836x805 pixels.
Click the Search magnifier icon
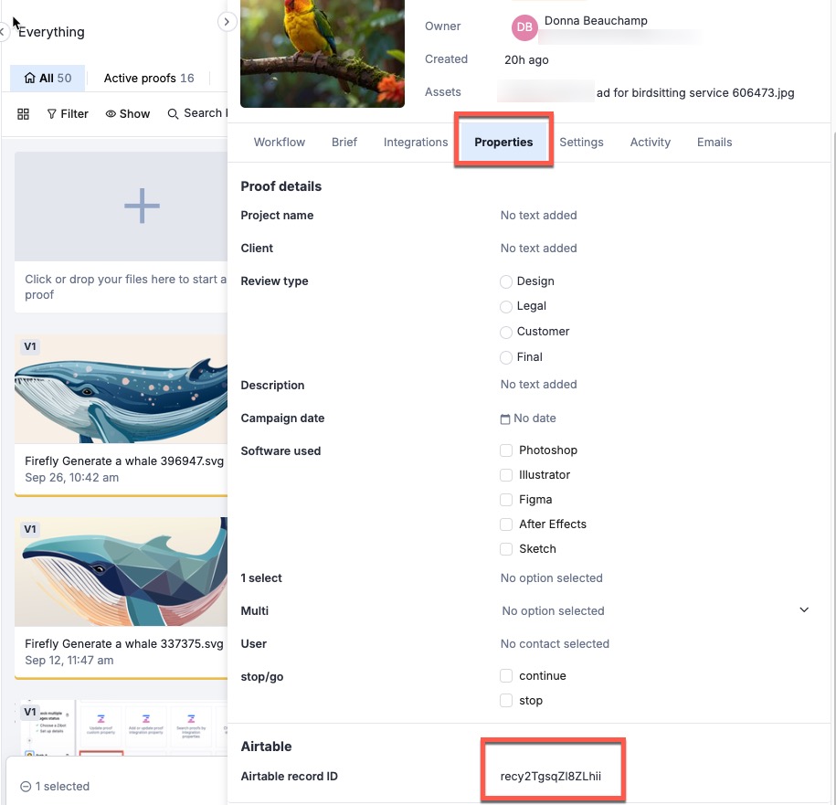[x=173, y=114]
